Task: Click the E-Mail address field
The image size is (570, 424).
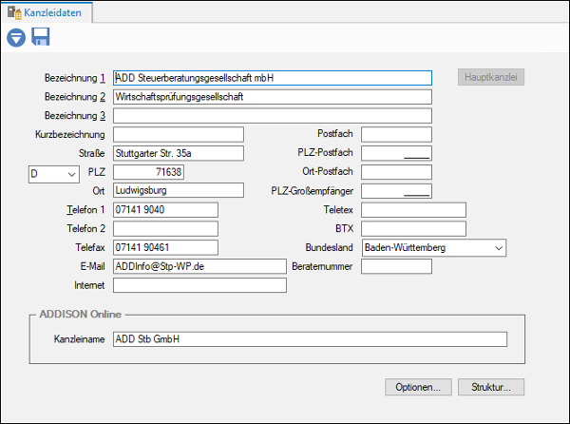Action: pos(199,266)
